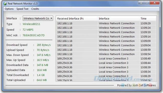This screenshot has width=163, height=93.
Task: Close the Real Network Monitor window
Action: click(x=154, y=3)
